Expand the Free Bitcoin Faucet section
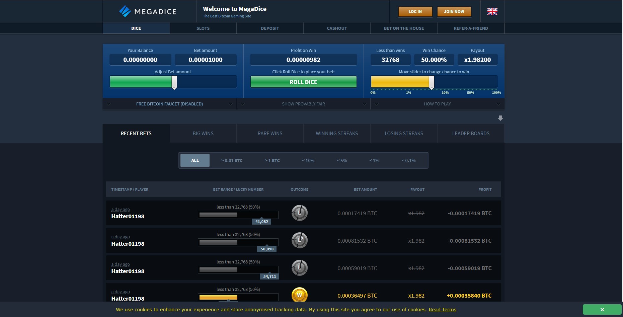Viewport: 623px width, 317px height. 169,104
